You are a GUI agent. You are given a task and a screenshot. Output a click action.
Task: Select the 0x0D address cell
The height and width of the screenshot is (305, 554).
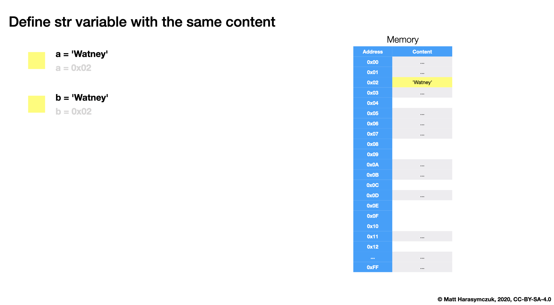[373, 195]
